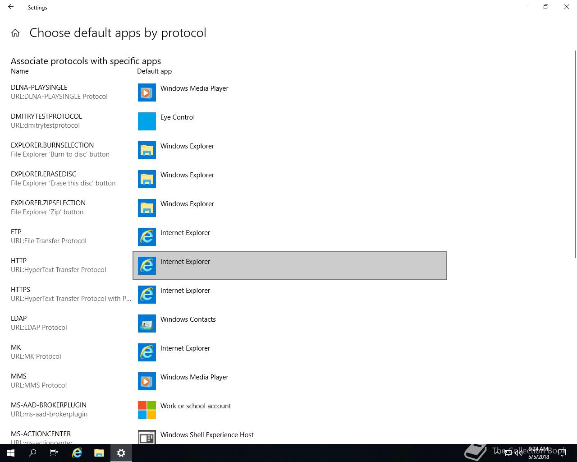Viewport: 577px width, 462px height.
Task: Launch Internet Explorer from the taskbar
Action: [x=77, y=453]
